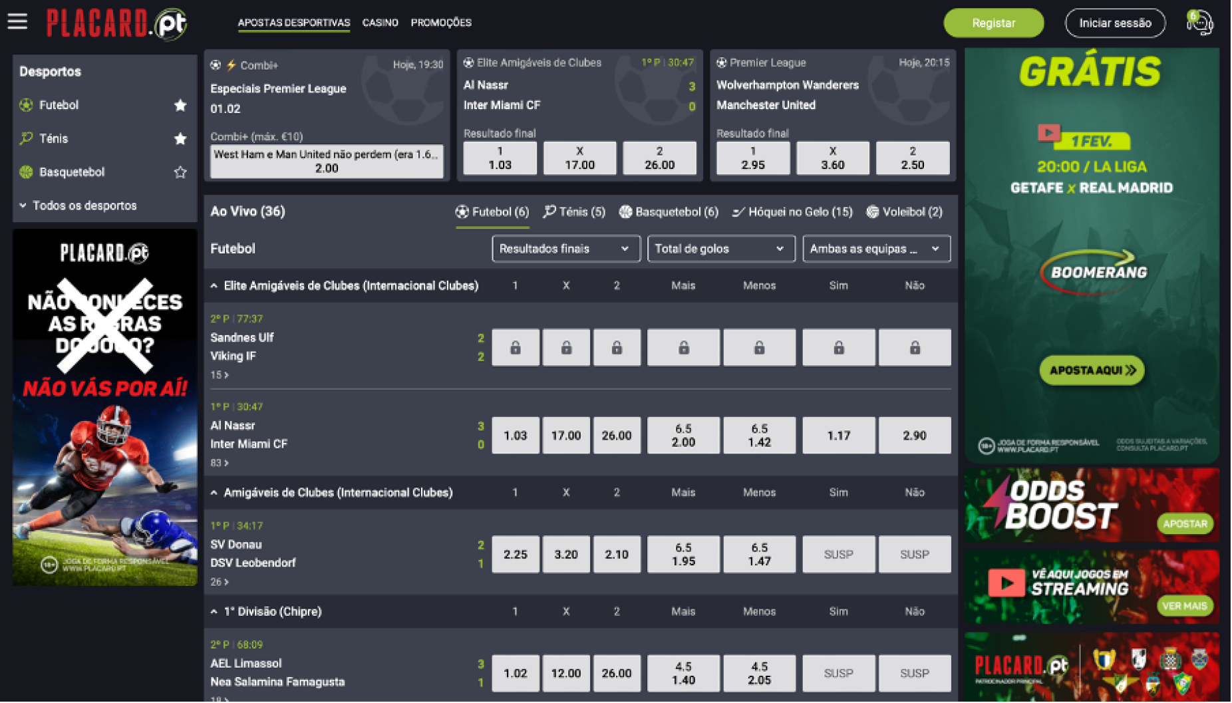Toggle favorite star for Basquetebol
The width and height of the screenshot is (1232, 703).
pos(180,172)
